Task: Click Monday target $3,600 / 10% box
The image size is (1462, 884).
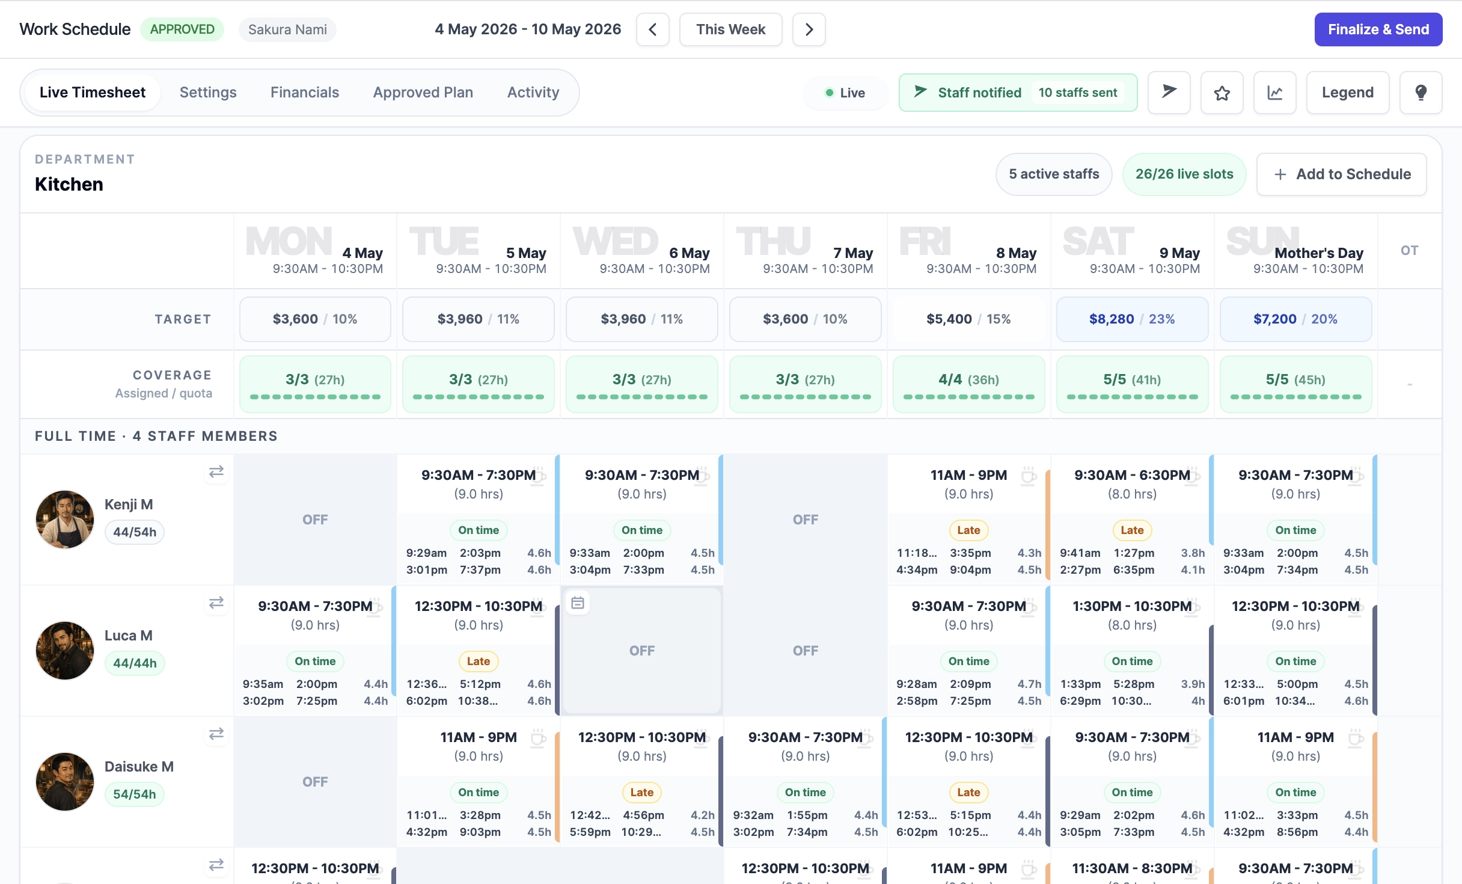Action: tap(315, 319)
